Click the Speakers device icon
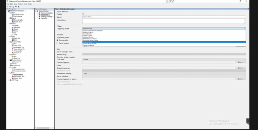Viewport: 258px width, 130px height. pos(13,29)
